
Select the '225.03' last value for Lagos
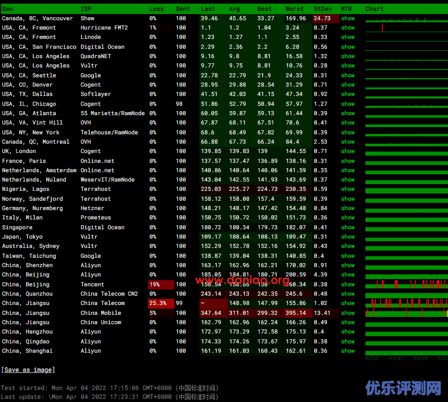pos(213,189)
